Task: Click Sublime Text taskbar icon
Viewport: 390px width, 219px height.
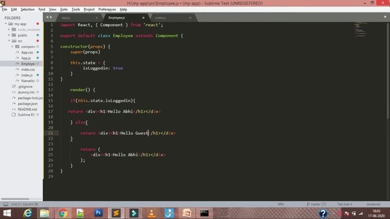Action: [116, 214]
